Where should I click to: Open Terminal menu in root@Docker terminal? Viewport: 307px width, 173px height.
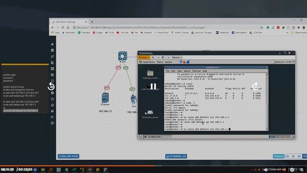click(x=196, y=71)
